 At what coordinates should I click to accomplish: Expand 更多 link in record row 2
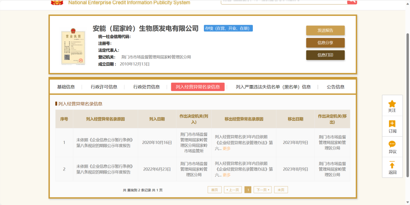(227, 175)
